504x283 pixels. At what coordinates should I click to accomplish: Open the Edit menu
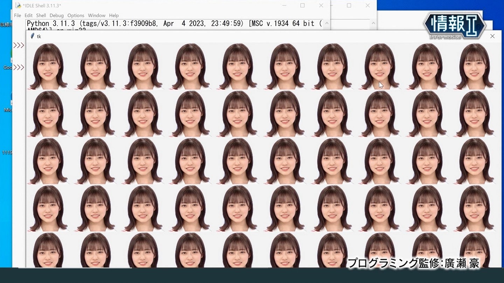point(28,15)
